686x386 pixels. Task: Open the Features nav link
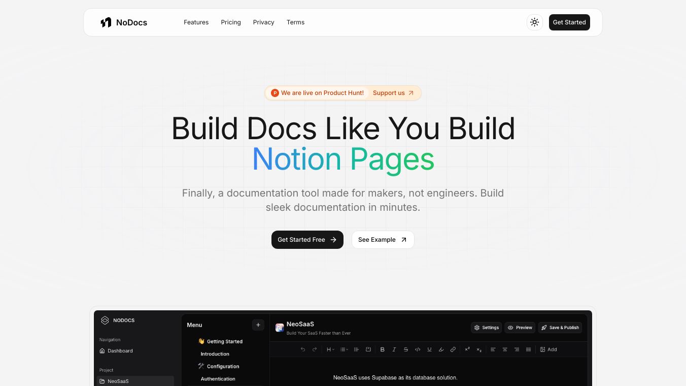[196, 22]
